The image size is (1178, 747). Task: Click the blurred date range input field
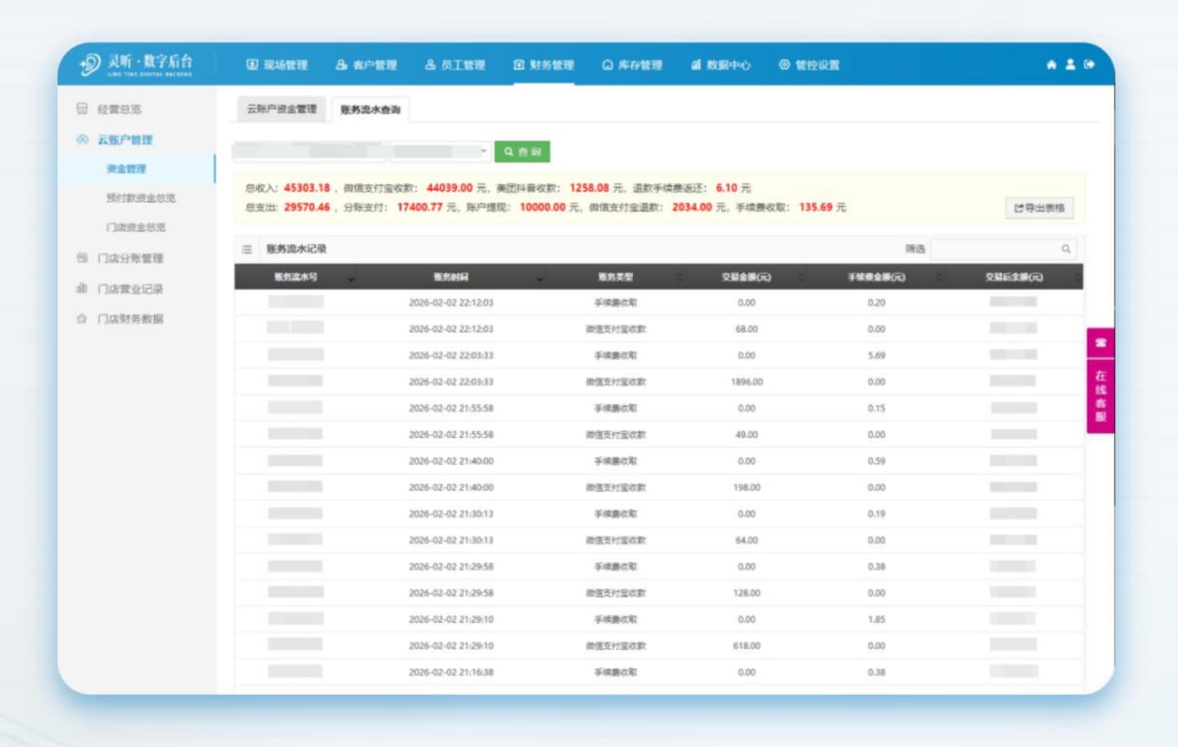tap(310, 152)
